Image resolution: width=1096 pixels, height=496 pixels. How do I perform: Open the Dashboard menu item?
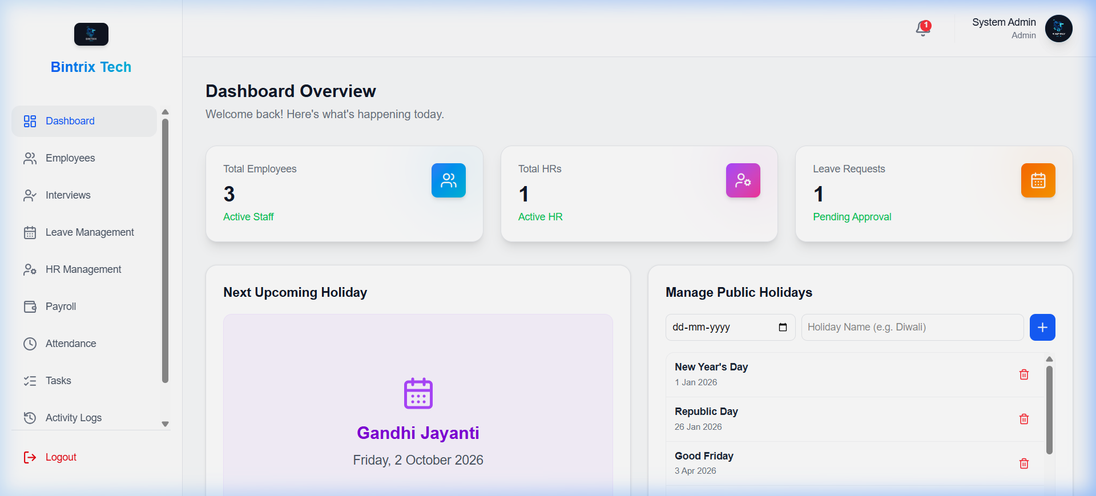(x=84, y=121)
